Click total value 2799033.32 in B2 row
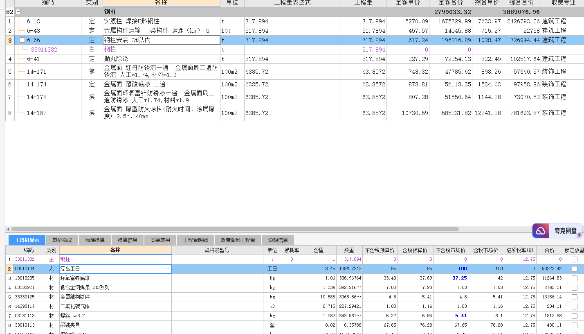 (452, 12)
